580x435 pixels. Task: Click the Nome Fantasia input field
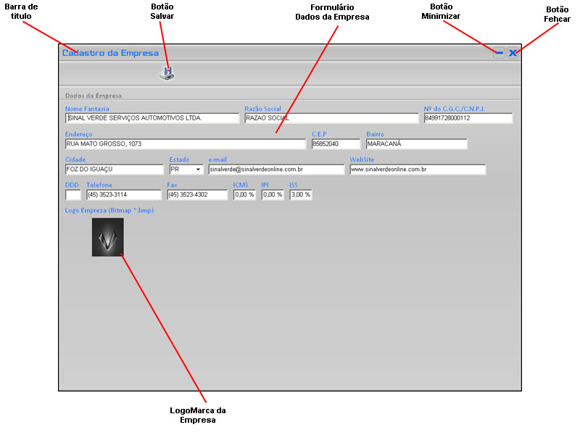tap(152, 118)
